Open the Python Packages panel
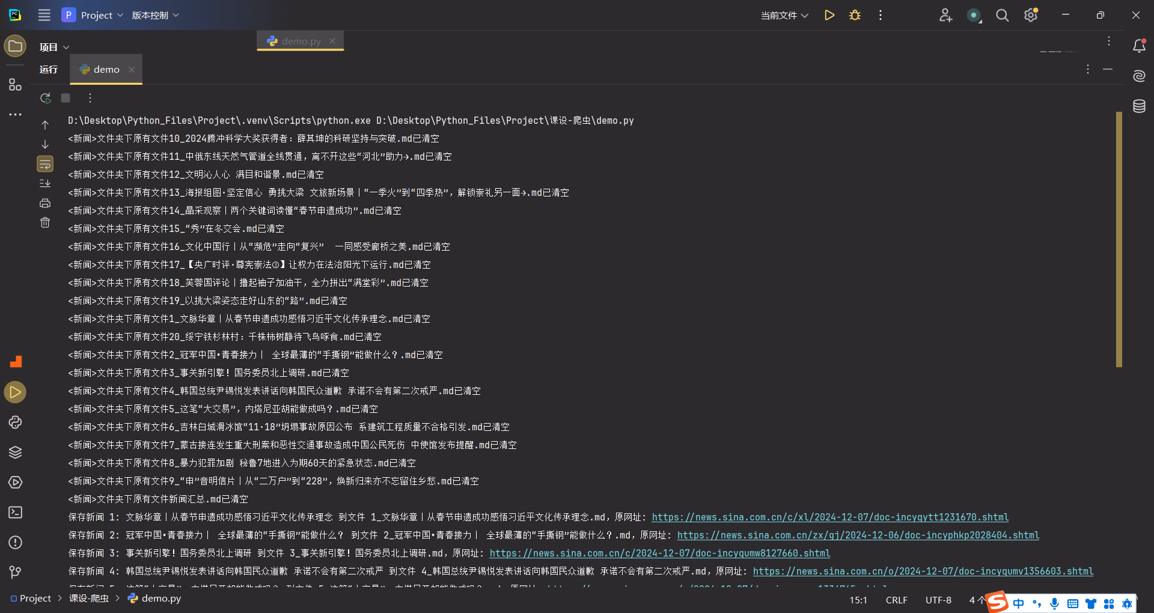This screenshot has height=613, width=1154. point(15,453)
